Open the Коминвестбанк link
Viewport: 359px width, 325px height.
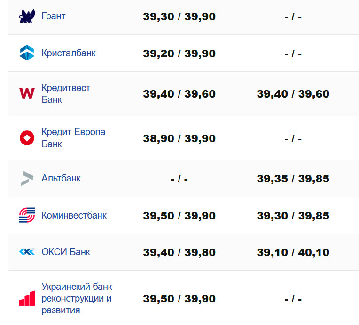(x=74, y=215)
